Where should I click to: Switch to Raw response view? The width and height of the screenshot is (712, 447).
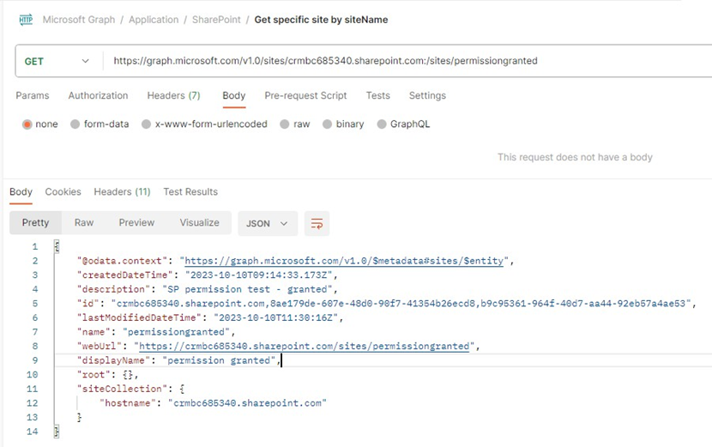coord(84,223)
